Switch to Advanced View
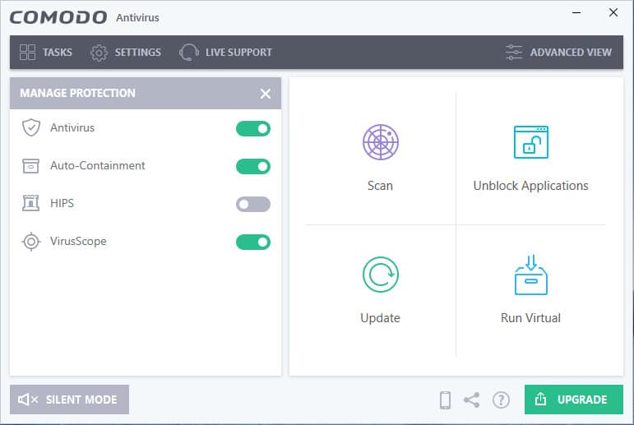Viewport: 634px width, 425px height. (558, 52)
